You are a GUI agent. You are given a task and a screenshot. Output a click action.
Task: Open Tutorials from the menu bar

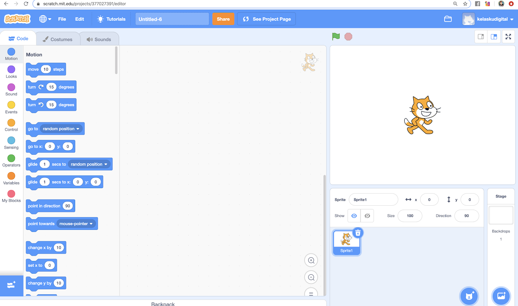[x=111, y=19]
